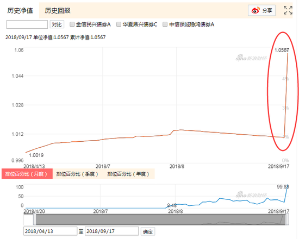This screenshot has height=239, width=299.
Task: Click the start date field 2018/04/13
Action: [51, 231]
